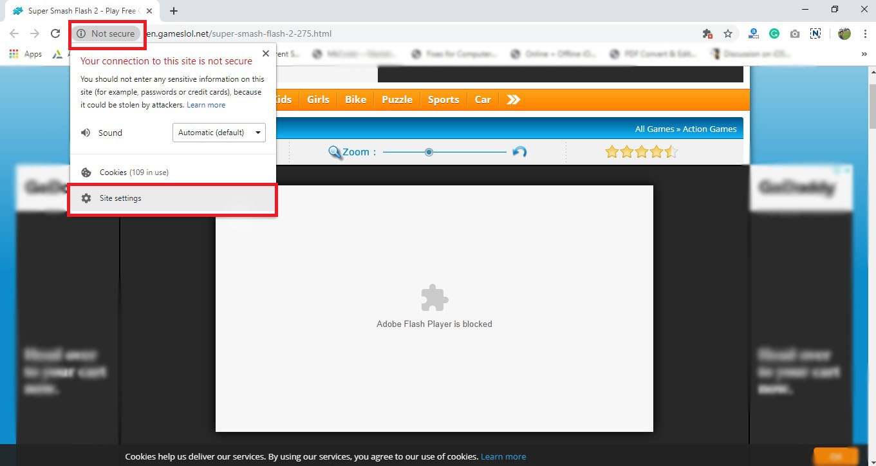This screenshot has width=876, height=466.
Task: Open the Puzzle games category
Action: [397, 99]
